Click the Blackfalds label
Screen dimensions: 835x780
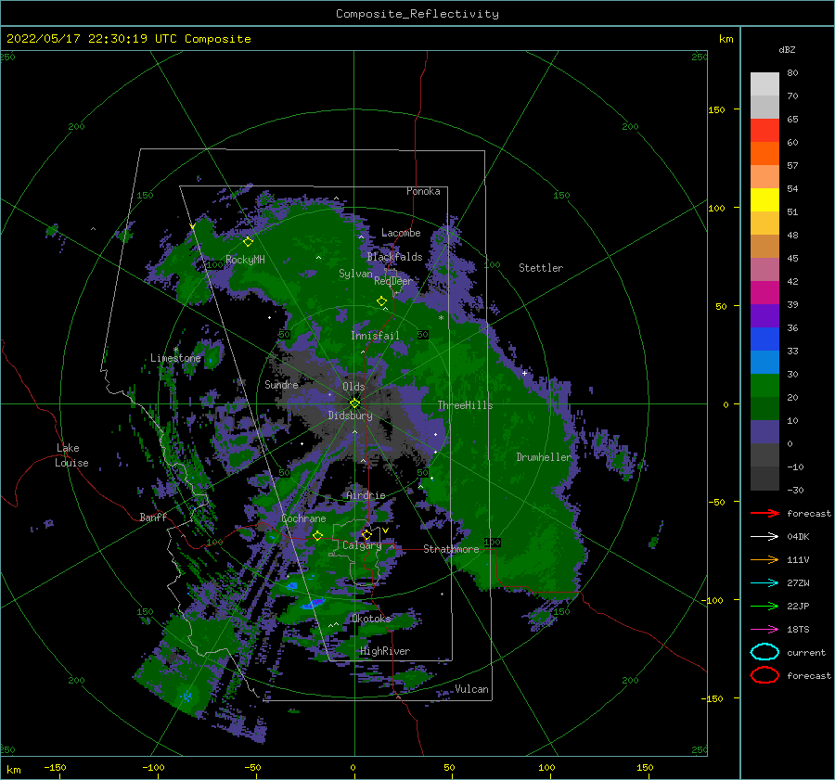[x=394, y=257]
